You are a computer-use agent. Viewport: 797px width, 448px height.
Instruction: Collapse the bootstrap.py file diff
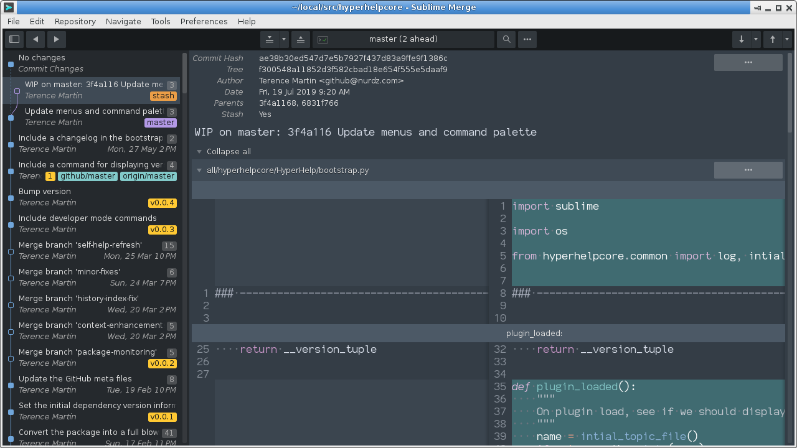200,170
